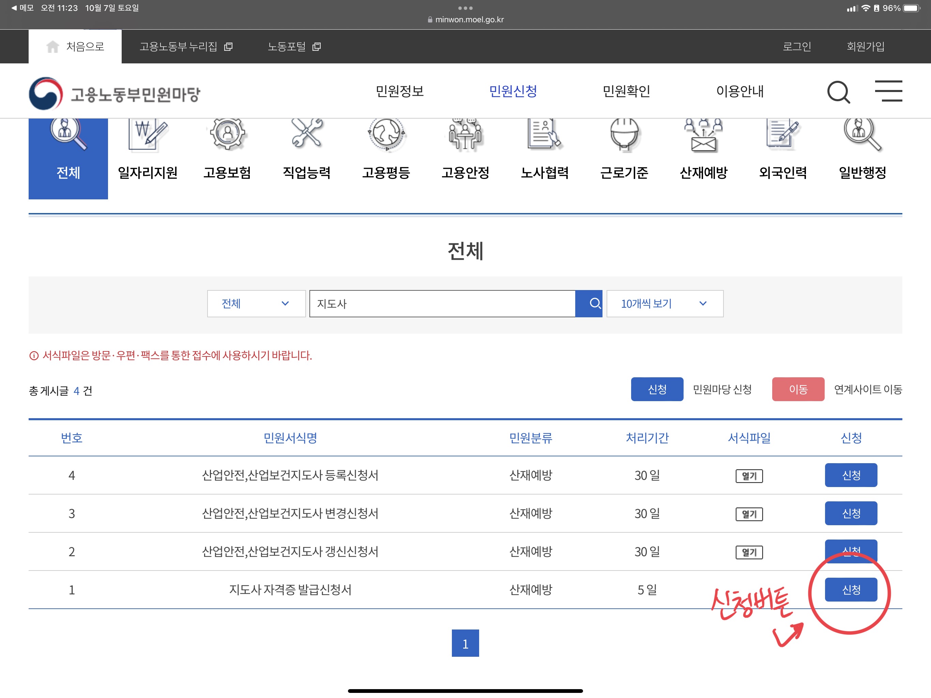
Task: Go to page 1 in pagination
Action: (465, 643)
